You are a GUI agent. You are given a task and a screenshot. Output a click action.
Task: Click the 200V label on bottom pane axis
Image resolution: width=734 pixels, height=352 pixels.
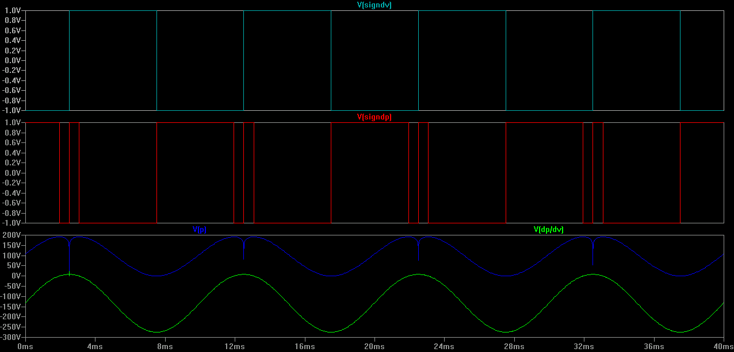(x=12, y=235)
